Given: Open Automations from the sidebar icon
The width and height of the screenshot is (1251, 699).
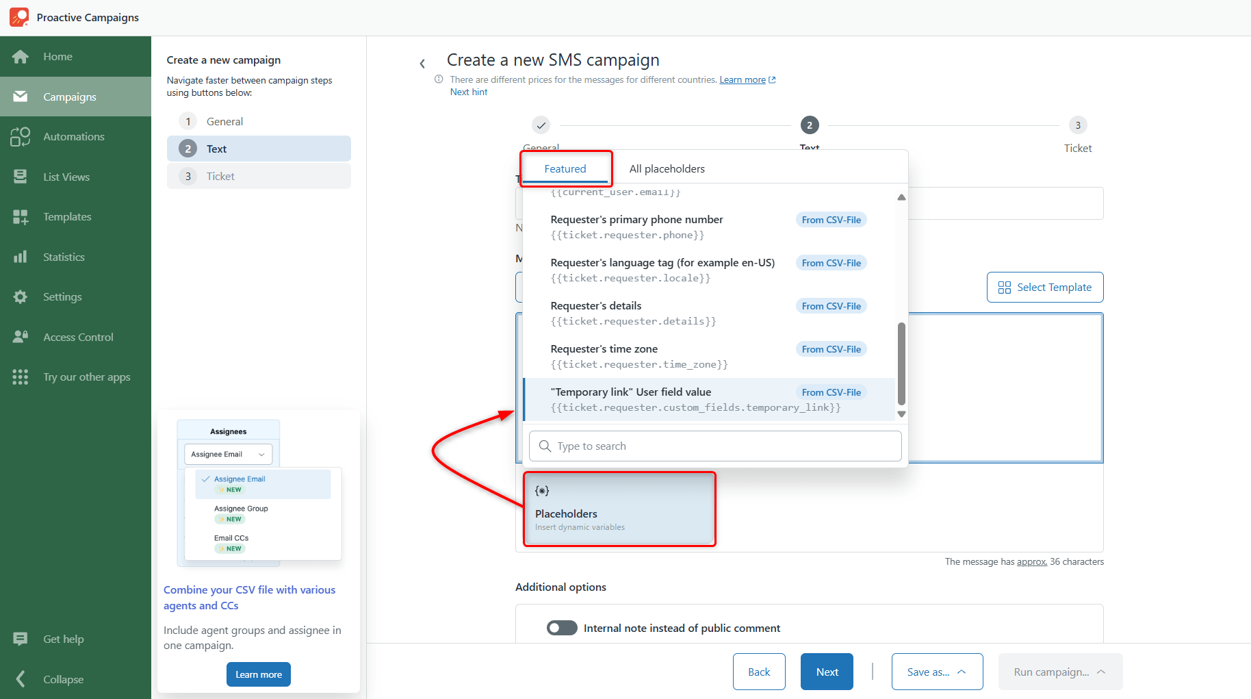Looking at the screenshot, I should (x=21, y=137).
